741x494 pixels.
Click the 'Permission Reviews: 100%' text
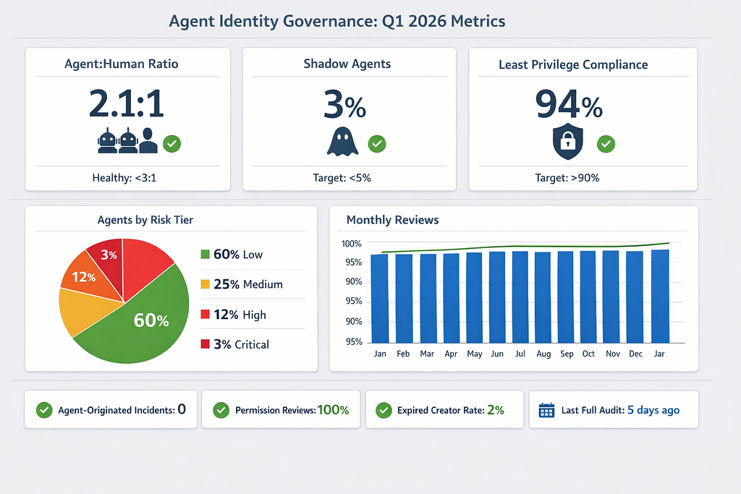pos(292,410)
